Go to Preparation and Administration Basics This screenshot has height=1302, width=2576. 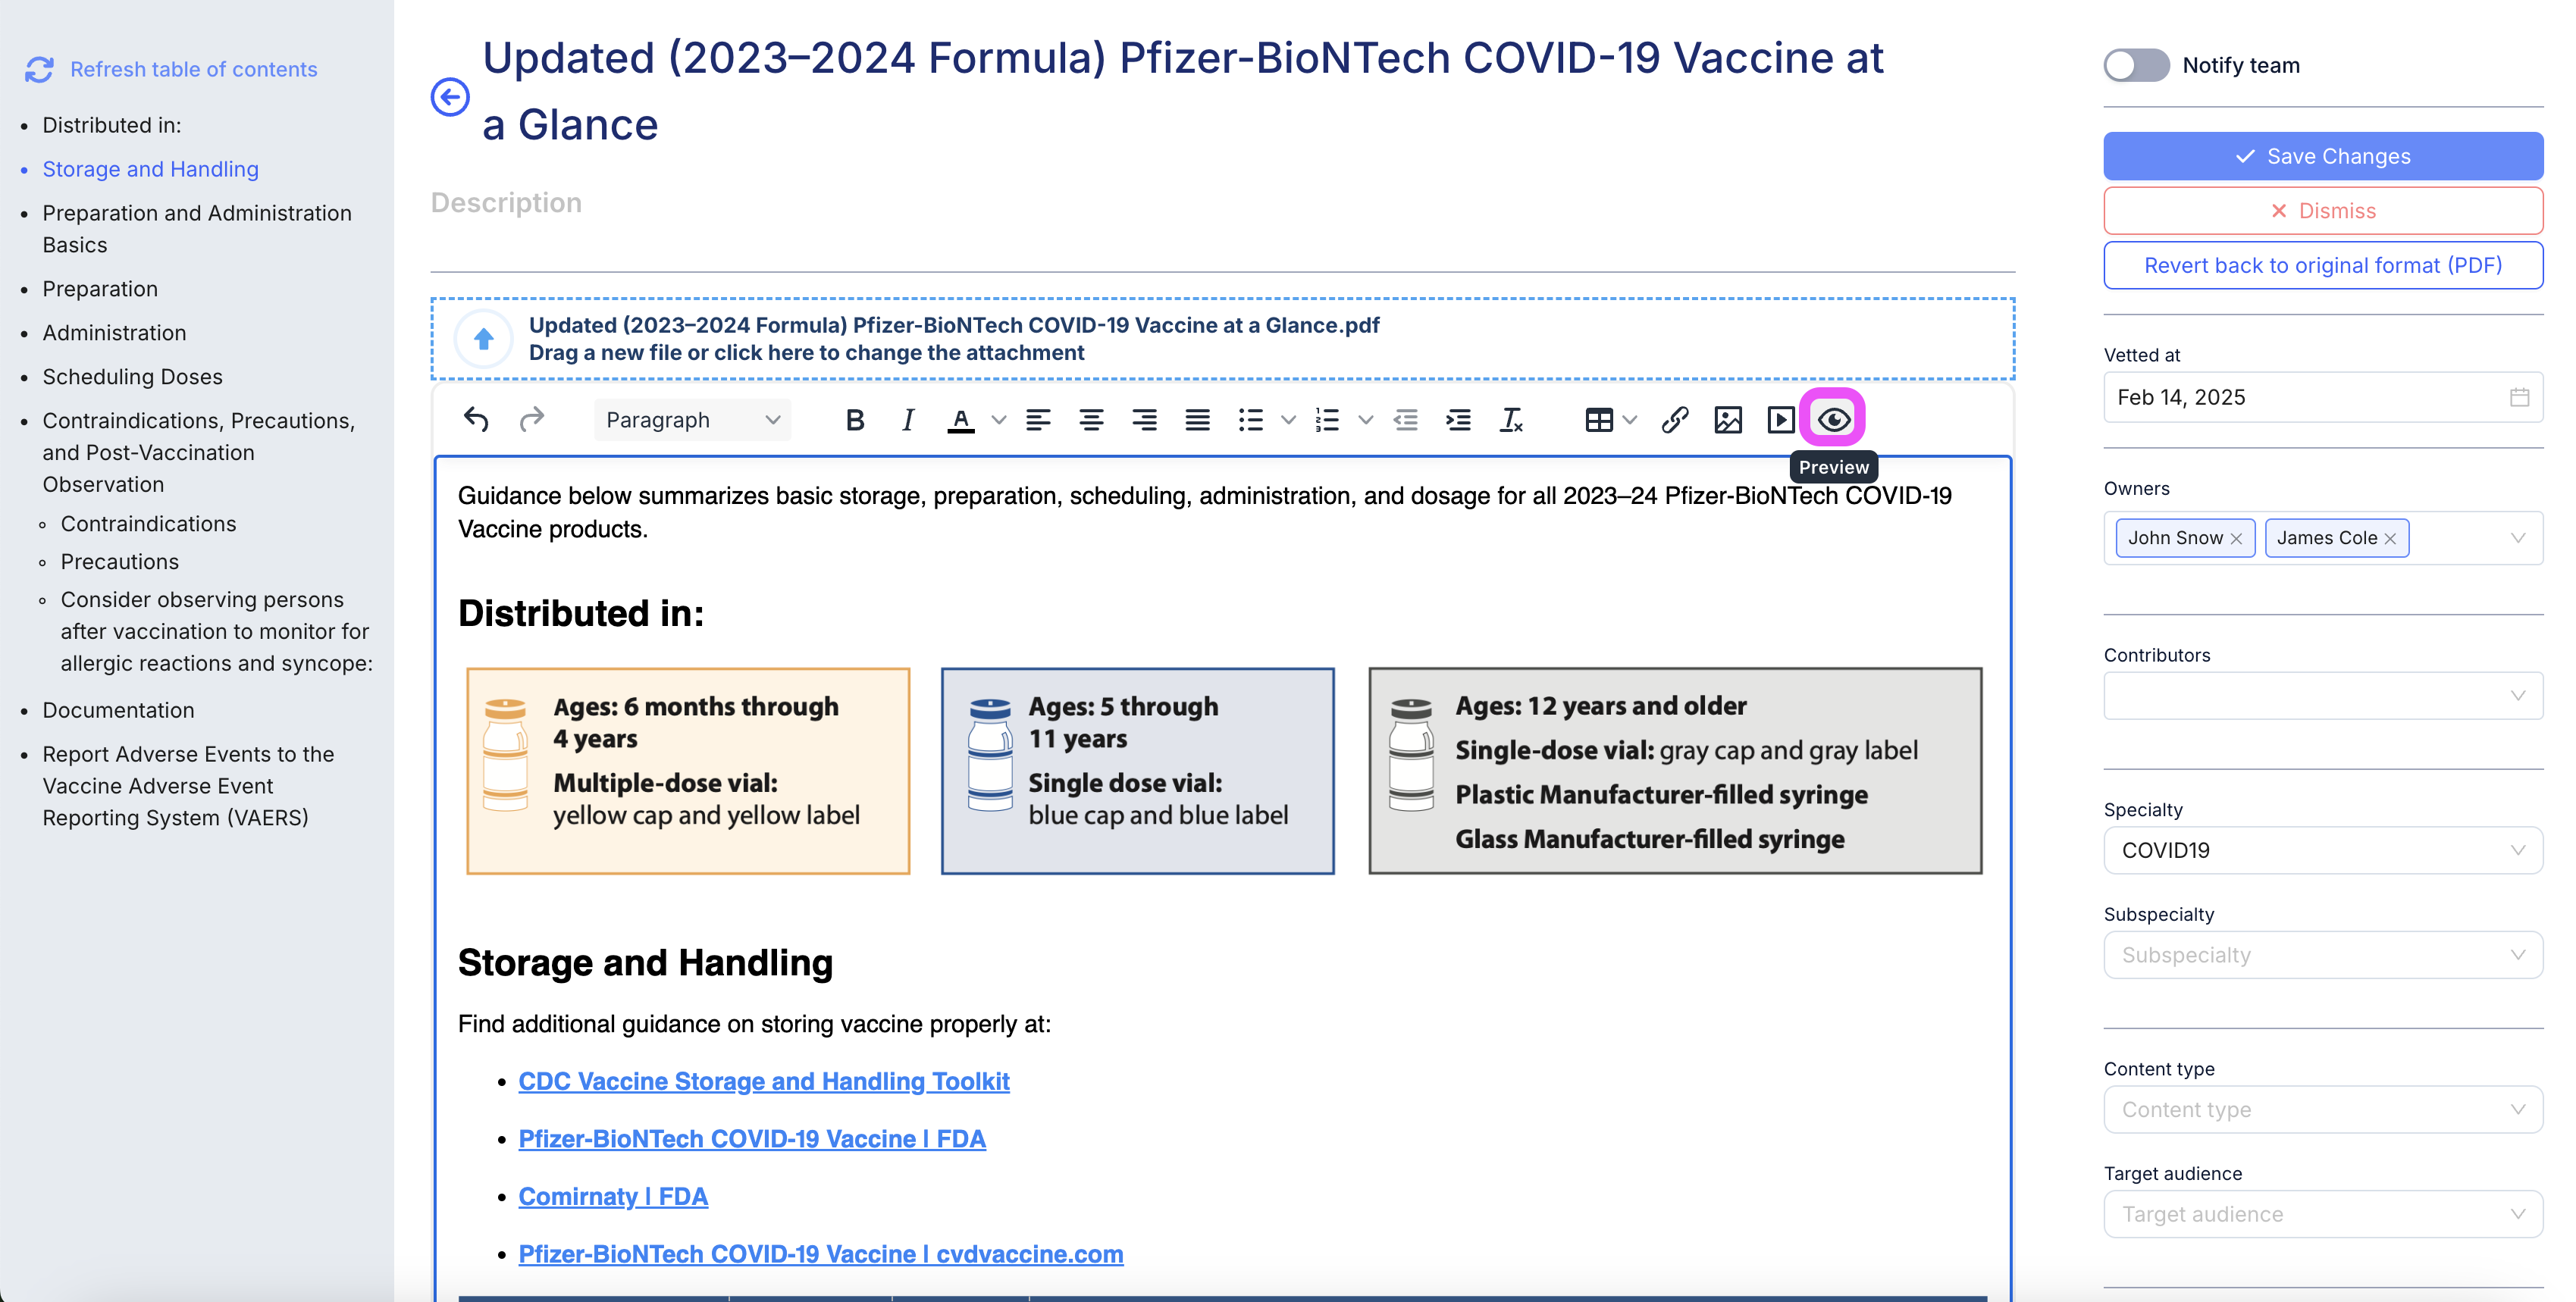(x=197, y=229)
